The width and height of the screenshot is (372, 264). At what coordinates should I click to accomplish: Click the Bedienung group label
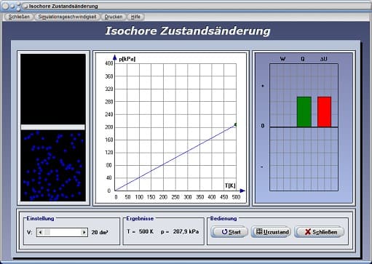pos(223,218)
